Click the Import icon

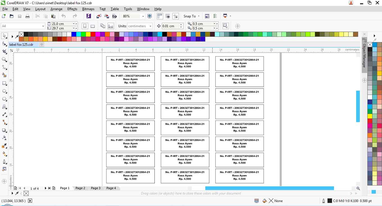pyautogui.click(x=98, y=16)
